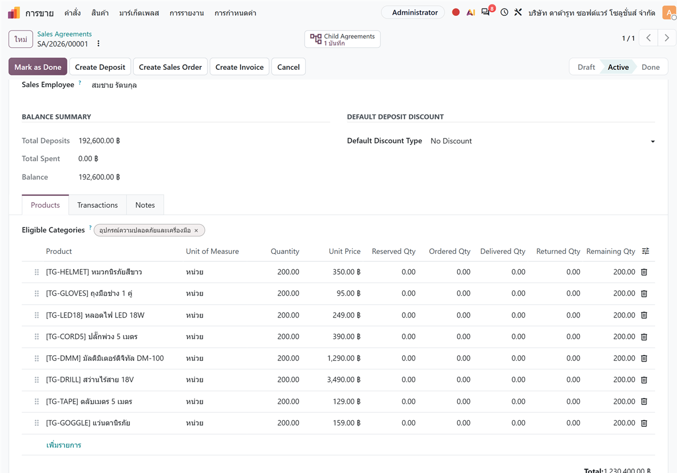Click the Create Sales Order button
This screenshot has height=473, width=677.
click(x=170, y=67)
